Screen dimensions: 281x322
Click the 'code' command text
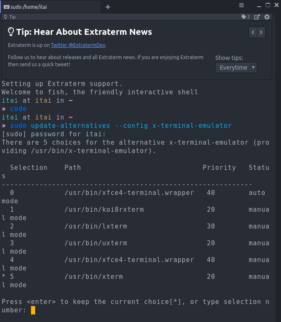[x=18, y=109]
